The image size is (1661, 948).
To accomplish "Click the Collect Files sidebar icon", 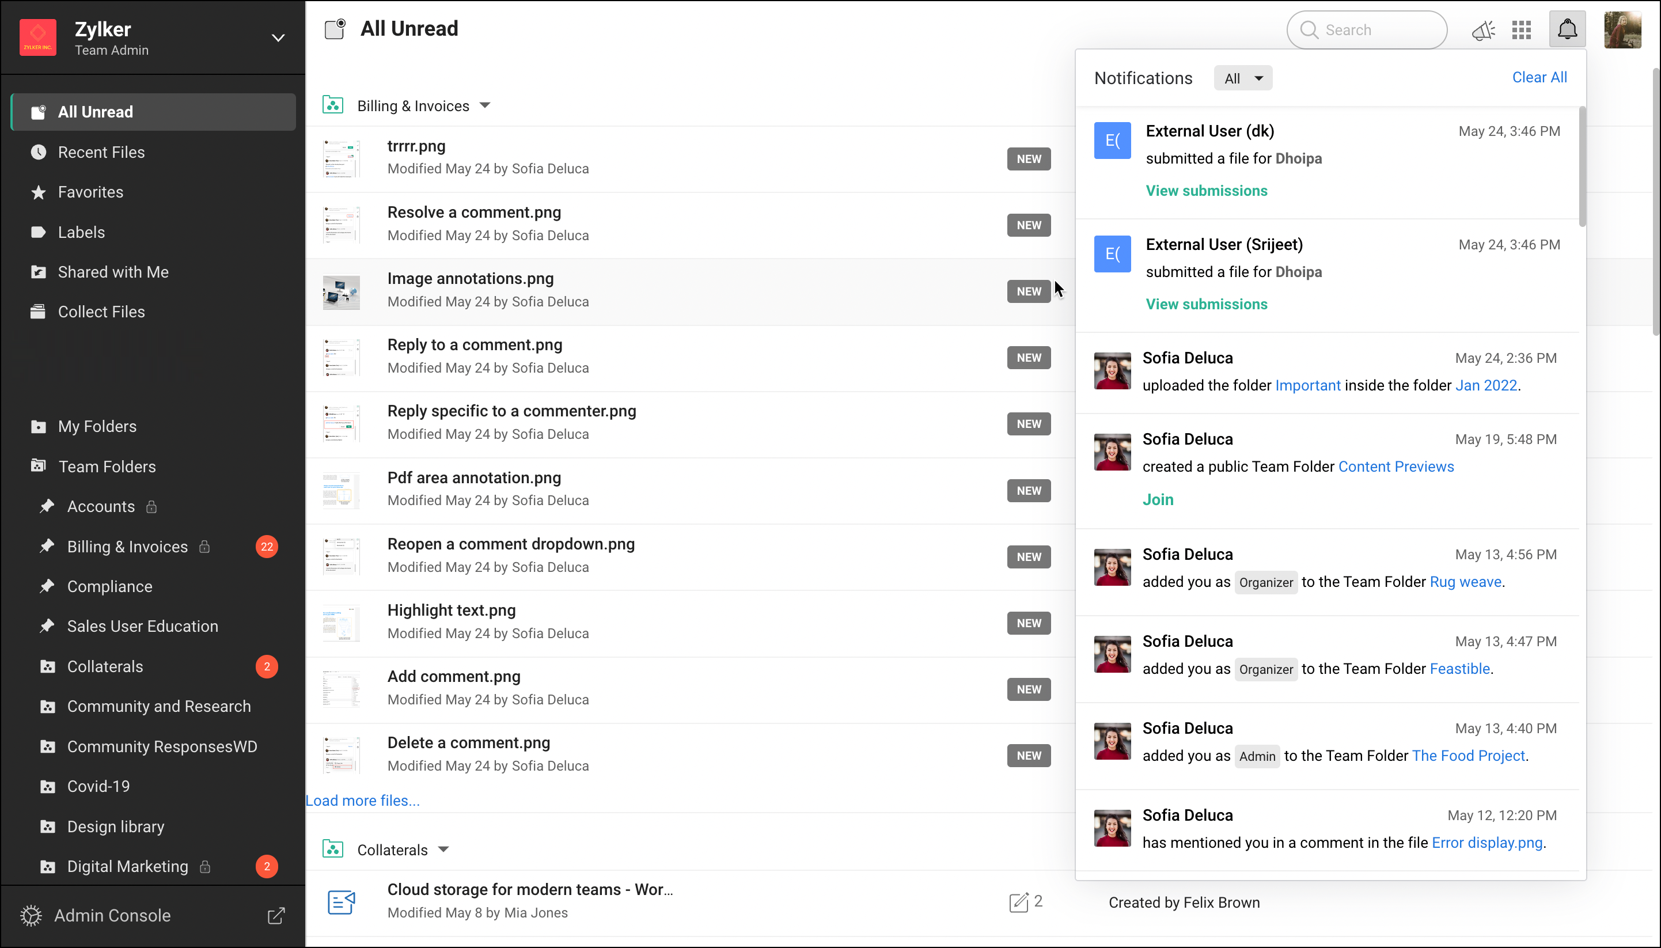I will [38, 312].
